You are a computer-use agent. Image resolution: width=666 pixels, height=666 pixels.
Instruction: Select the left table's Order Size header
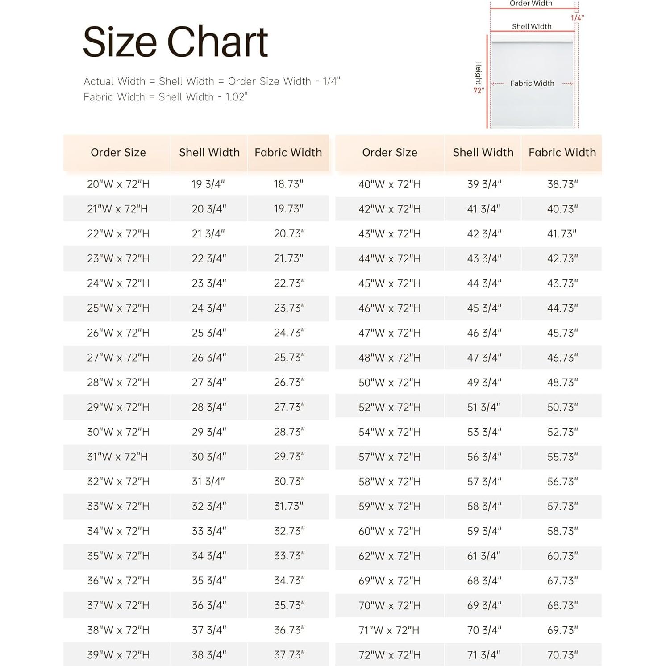[x=118, y=153]
